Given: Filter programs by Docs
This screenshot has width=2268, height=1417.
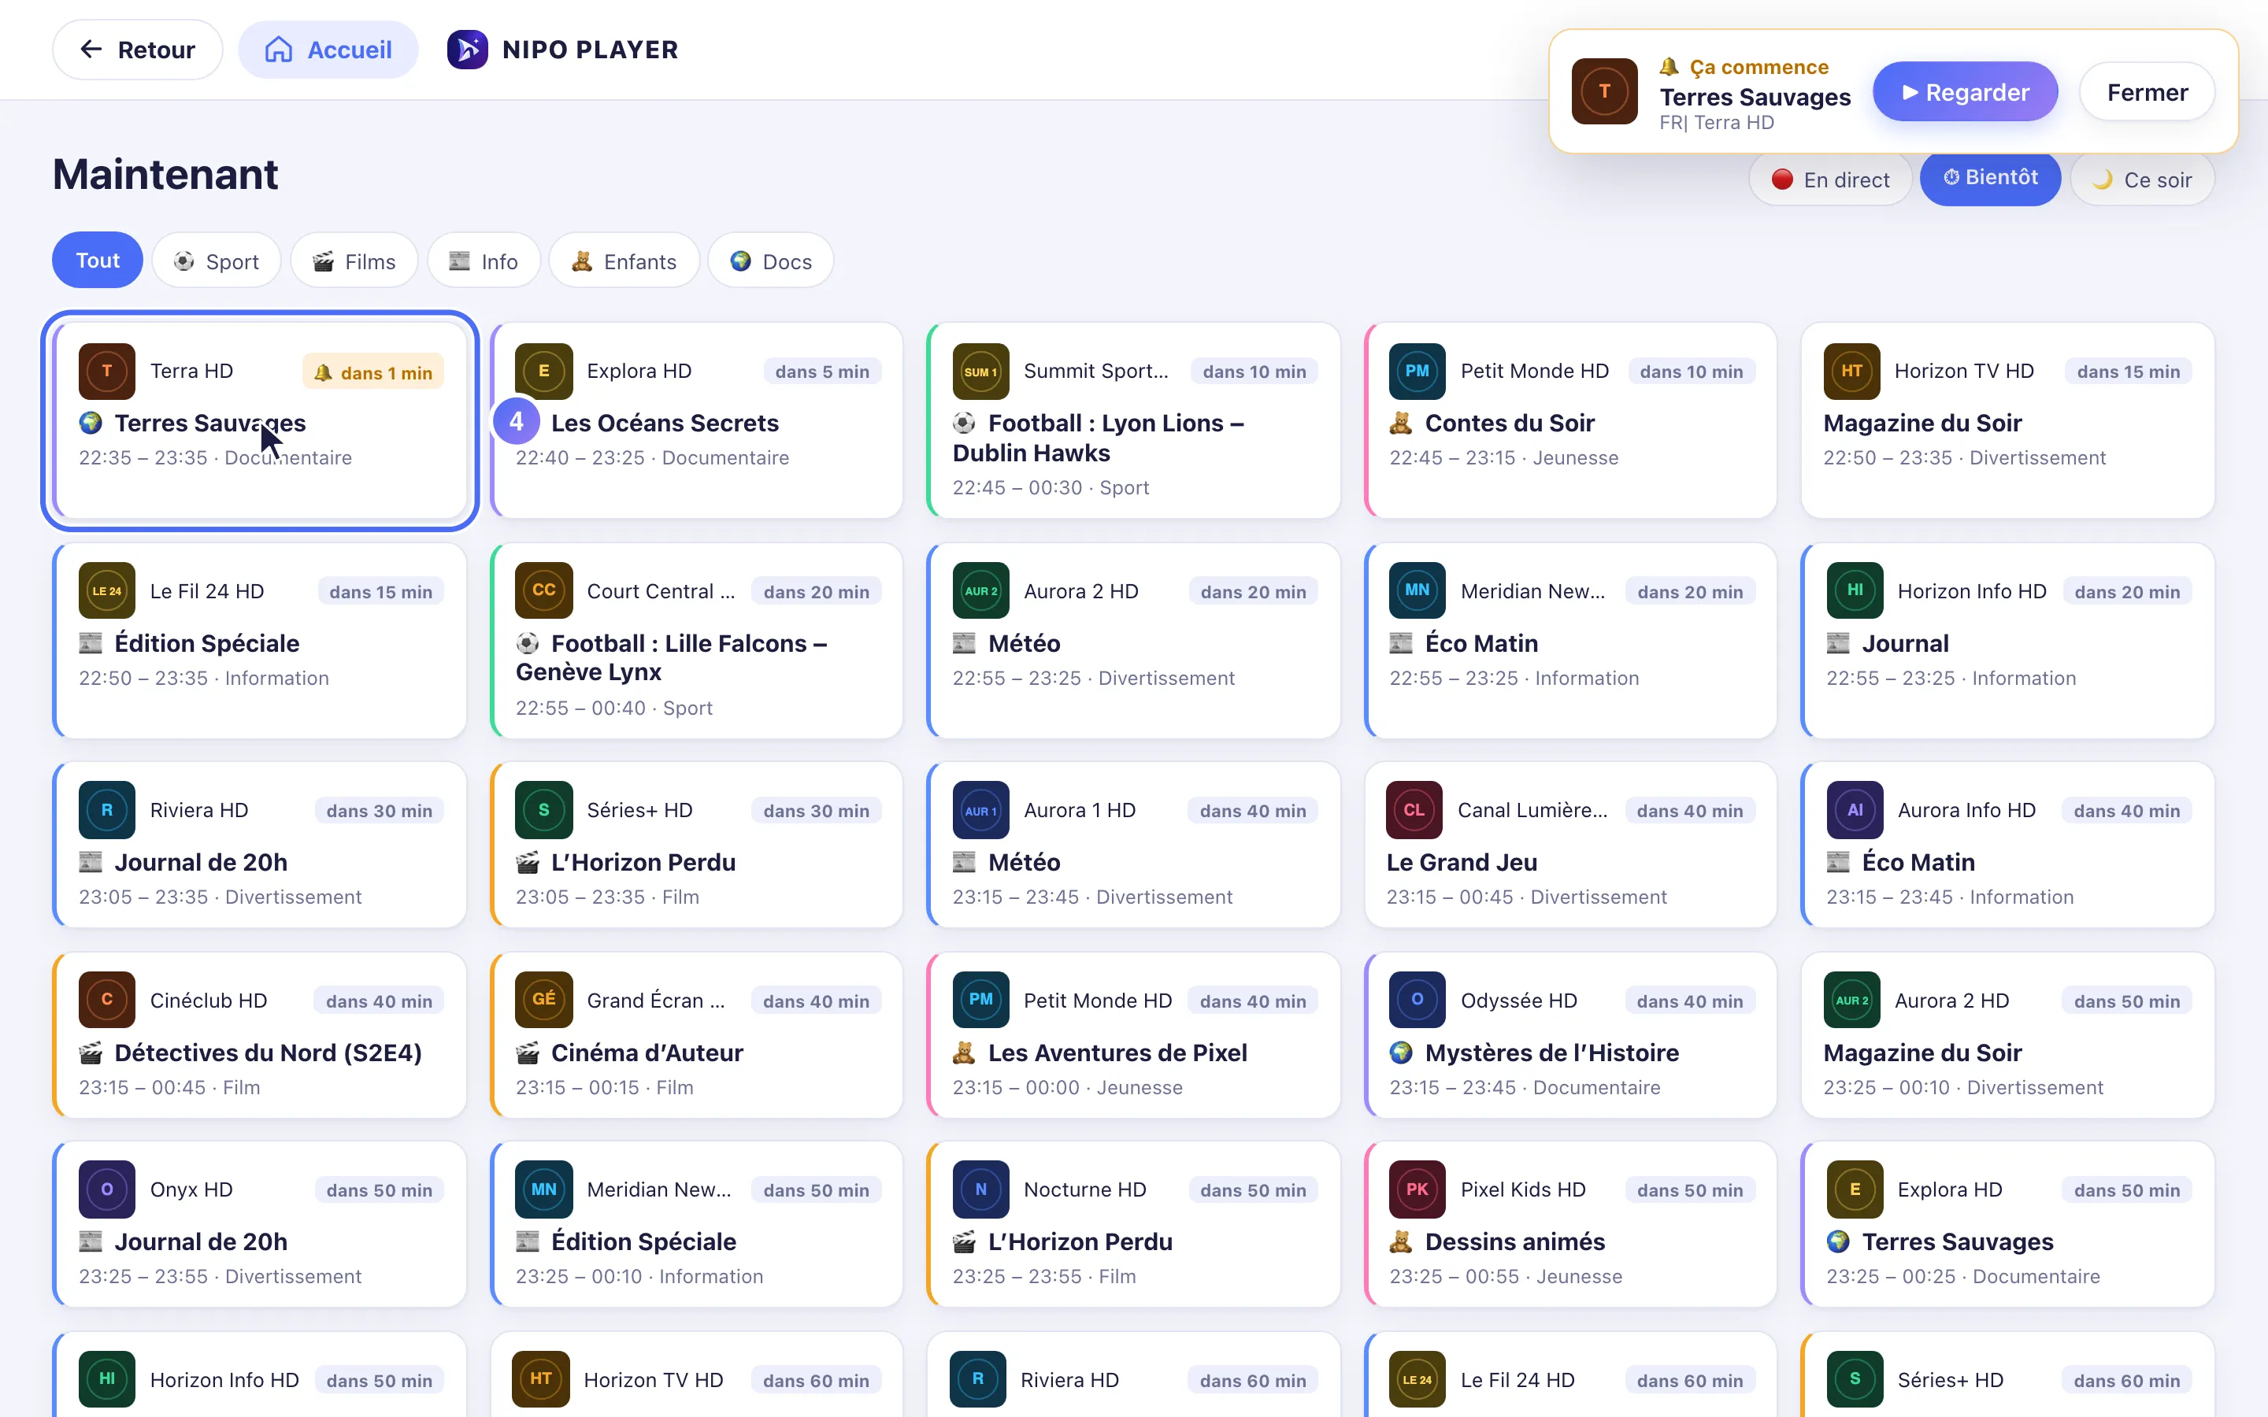Looking at the screenshot, I should [770, 261].
